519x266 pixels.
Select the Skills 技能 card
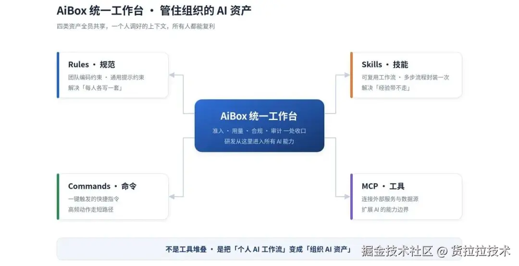click(406, 75)
